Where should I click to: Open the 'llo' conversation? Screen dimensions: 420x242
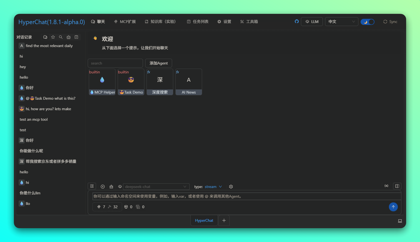[50, 204]
